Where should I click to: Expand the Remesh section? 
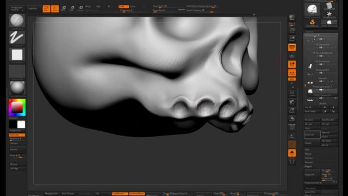pyautogui.click(x=309, y=162)
